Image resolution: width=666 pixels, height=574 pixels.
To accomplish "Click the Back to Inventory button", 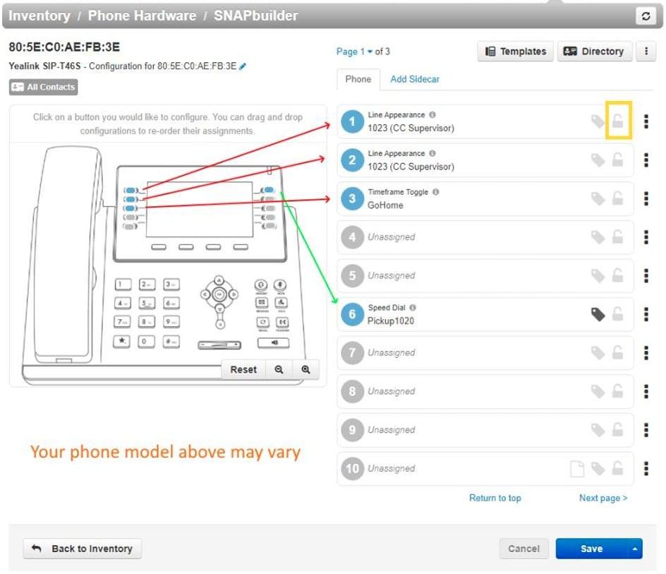I will coord(83,549).
